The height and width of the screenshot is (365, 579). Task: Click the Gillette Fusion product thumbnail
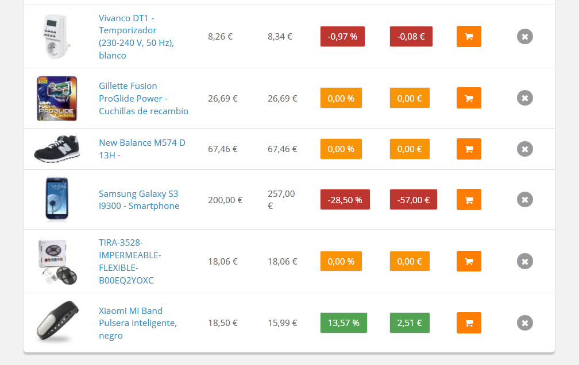tap(57, 98)
